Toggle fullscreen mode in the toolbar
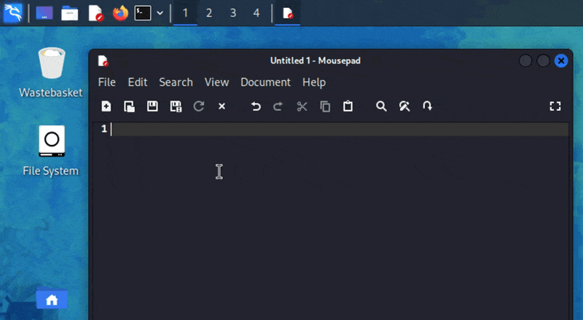 point(555,106)
